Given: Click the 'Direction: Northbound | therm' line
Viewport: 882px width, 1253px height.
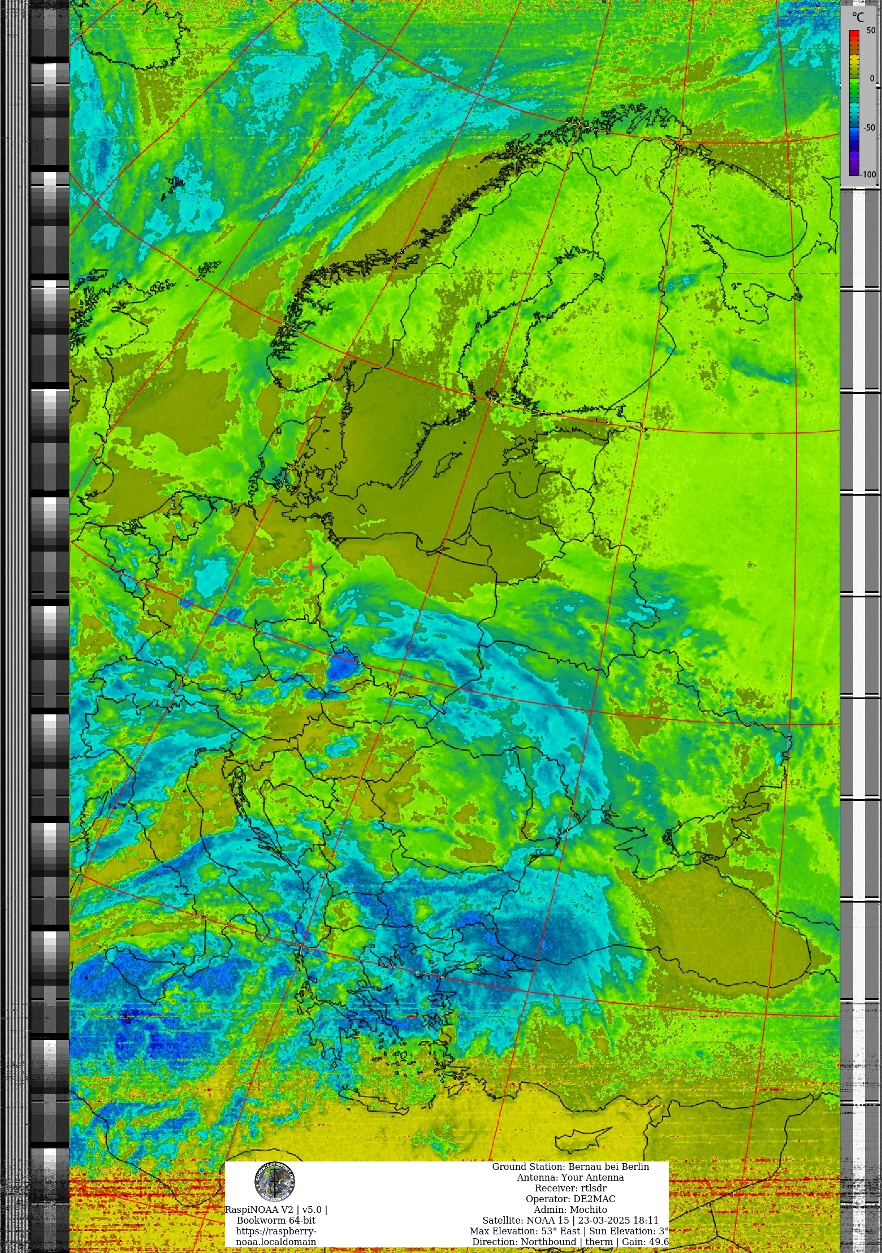Looking at the screenshot, I should (x=570, y=1242).
